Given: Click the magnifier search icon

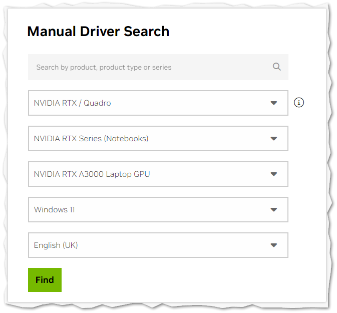Looking at the screenshot, I should click(x=276, y=67).
